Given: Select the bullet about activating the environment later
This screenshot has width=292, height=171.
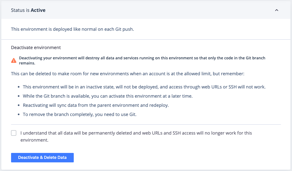Looking at the screenshot, I should point(108,96).
